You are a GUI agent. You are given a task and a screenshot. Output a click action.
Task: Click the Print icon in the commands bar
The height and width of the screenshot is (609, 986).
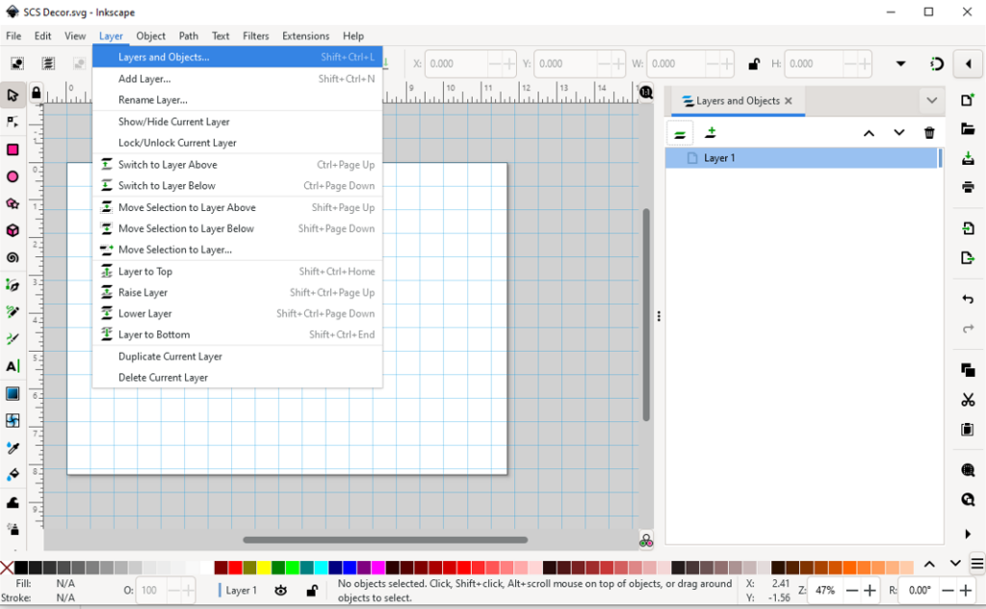click(968, 187)
